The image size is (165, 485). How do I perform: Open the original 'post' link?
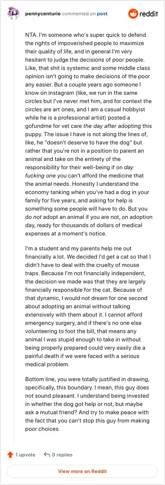click(x=102, y=14)
